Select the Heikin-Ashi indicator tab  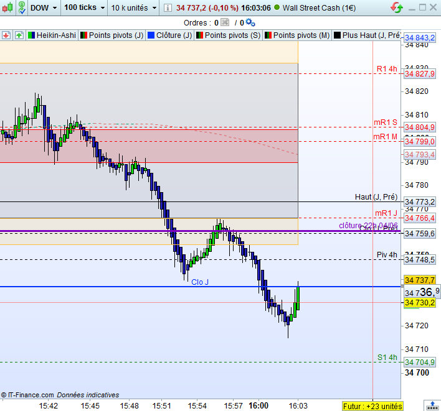tap(52, 35)
